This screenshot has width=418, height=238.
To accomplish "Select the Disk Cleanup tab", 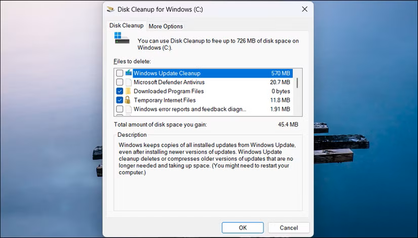I will [x=126, y=26].
